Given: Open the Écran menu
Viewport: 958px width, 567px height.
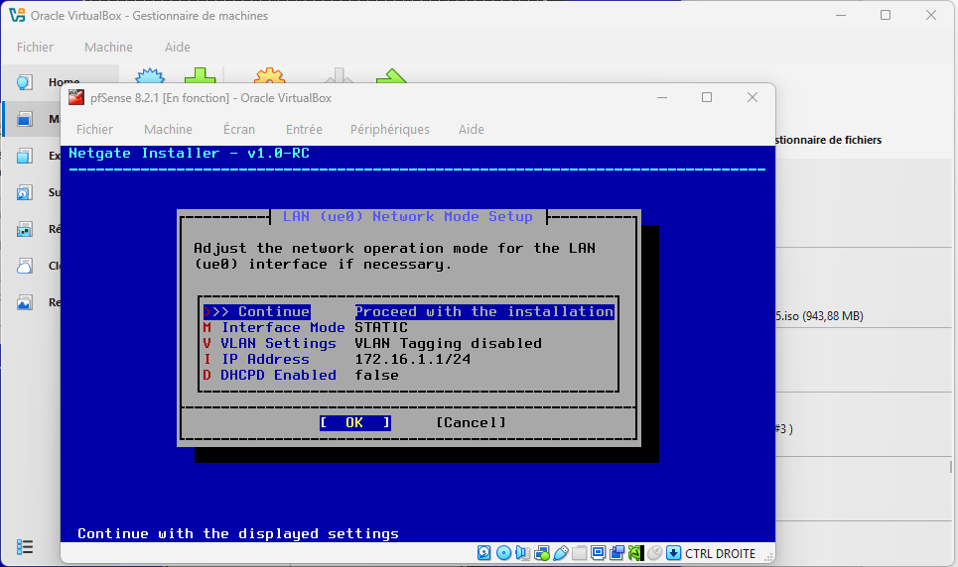Looking at the screenshot, I should click(x=238, y=129).
